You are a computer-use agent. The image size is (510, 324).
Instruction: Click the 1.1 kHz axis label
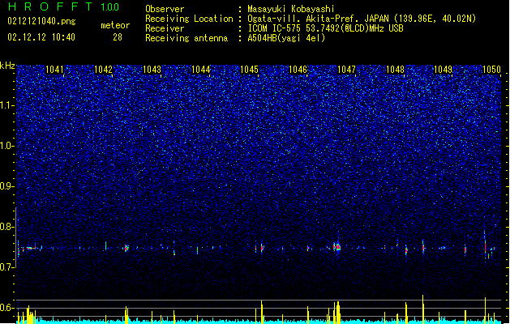[x=7, y=105]
